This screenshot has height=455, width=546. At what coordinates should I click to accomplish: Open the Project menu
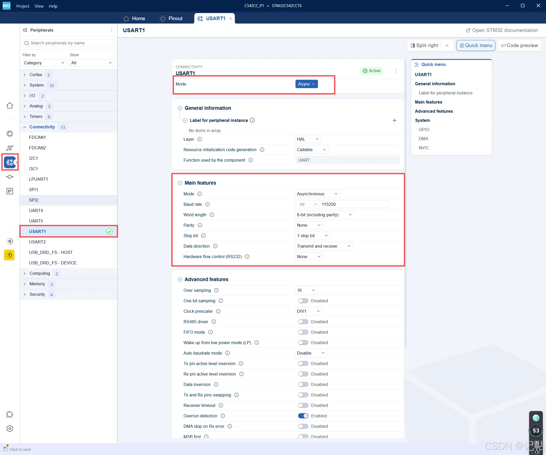click(23, 6)
